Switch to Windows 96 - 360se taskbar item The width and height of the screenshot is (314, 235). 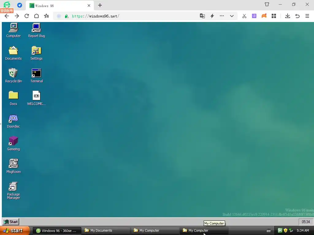pyautogui.click(x=57, y=231)
